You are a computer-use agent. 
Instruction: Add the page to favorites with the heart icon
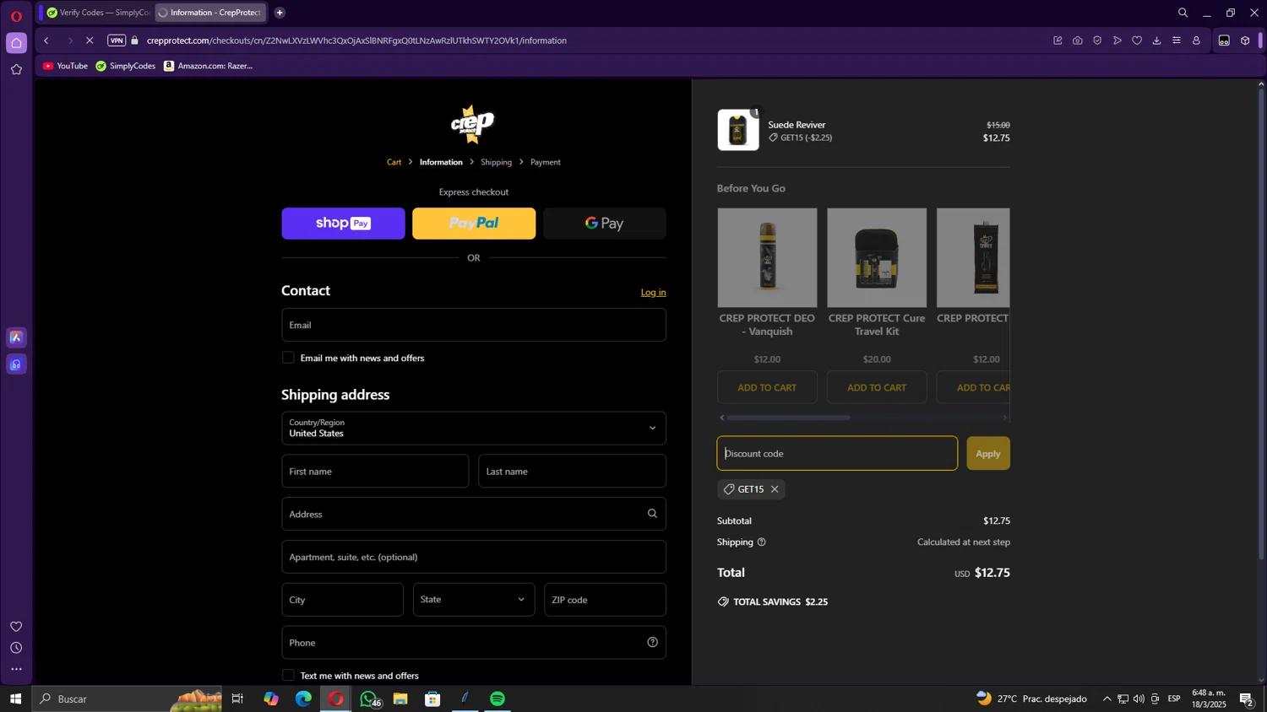pos(1137,40)
